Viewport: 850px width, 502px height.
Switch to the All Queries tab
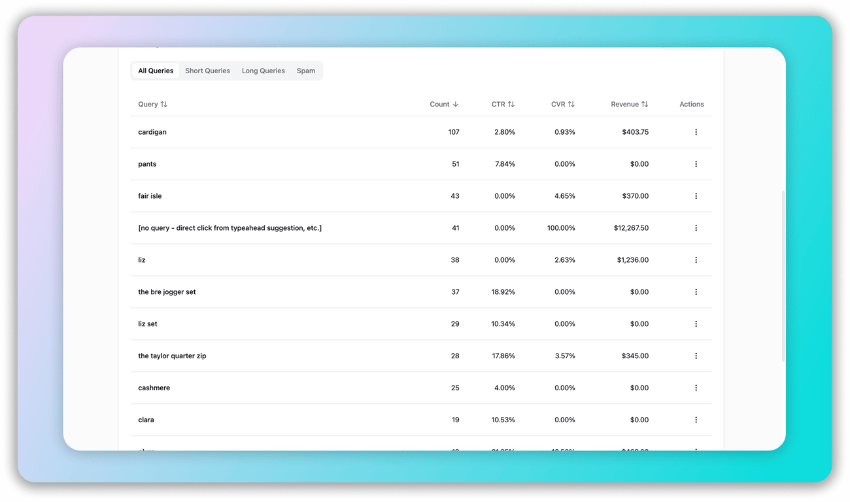(x=156, y=71)
